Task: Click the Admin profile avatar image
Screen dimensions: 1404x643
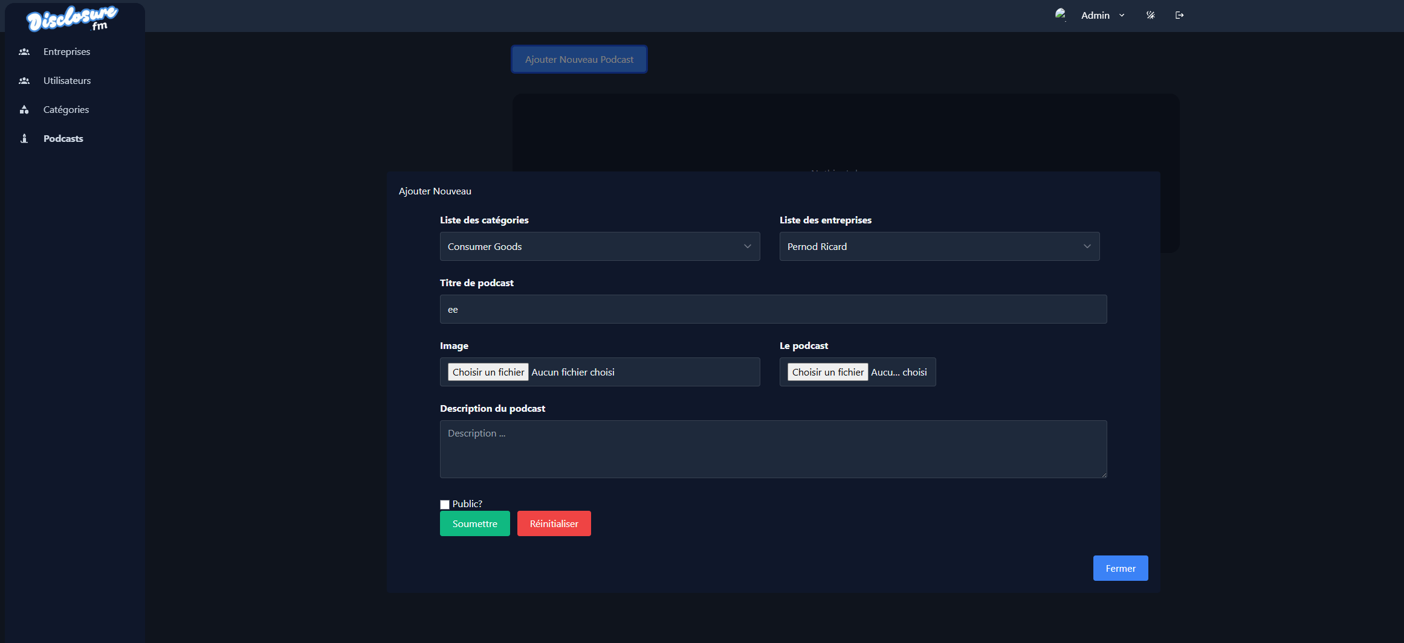Action: click(x=1061, y=14)
